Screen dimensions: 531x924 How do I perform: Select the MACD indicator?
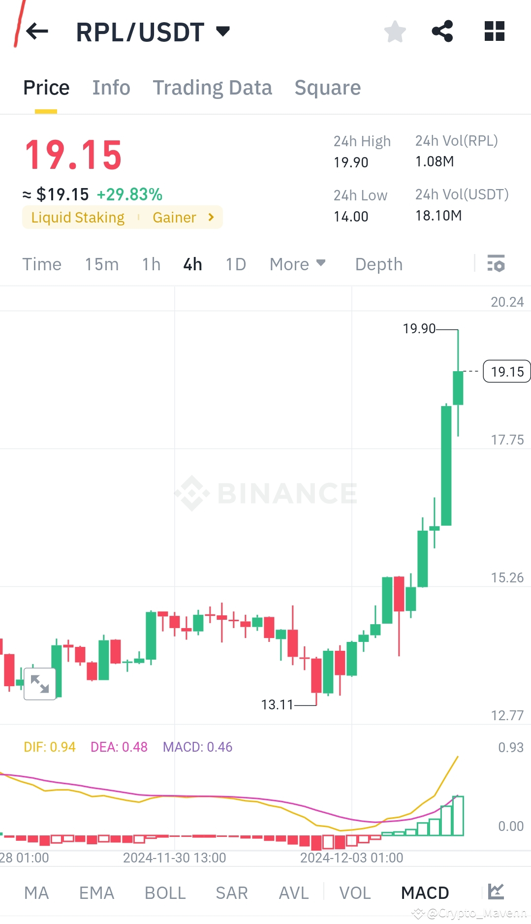[x=425, y=892]
